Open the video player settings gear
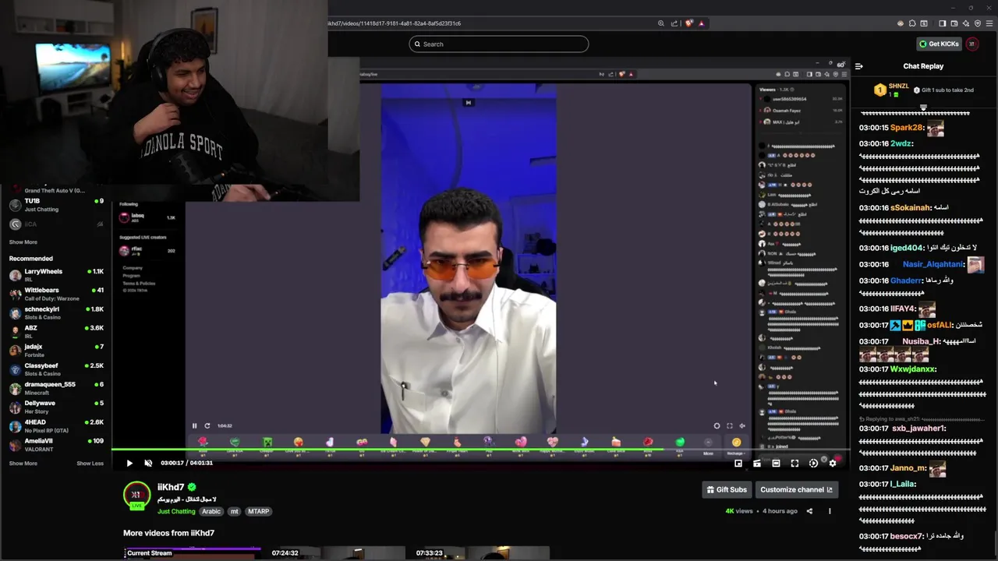 (833, 463)
